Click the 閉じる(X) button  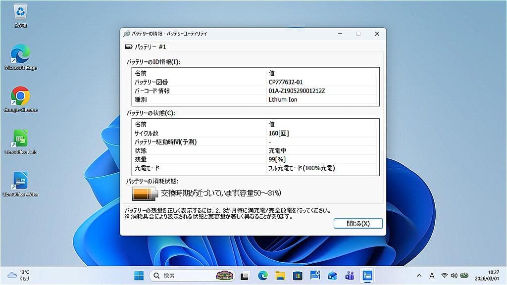click(x=358, y=223)
